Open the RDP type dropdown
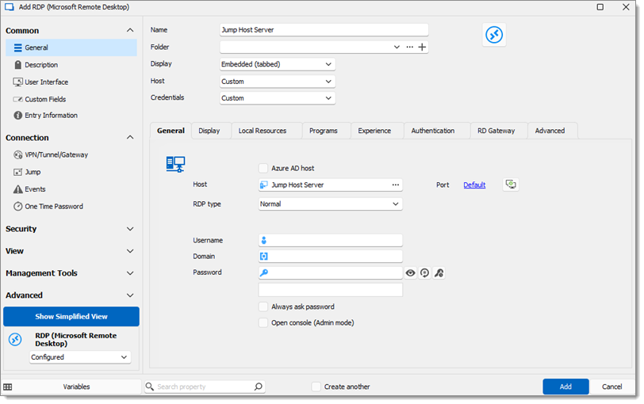Screen dimensions: 644x404 pyautogui.click(x=330, y=204)
